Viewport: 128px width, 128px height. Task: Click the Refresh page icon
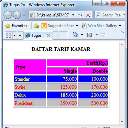(x=80, y=15)
